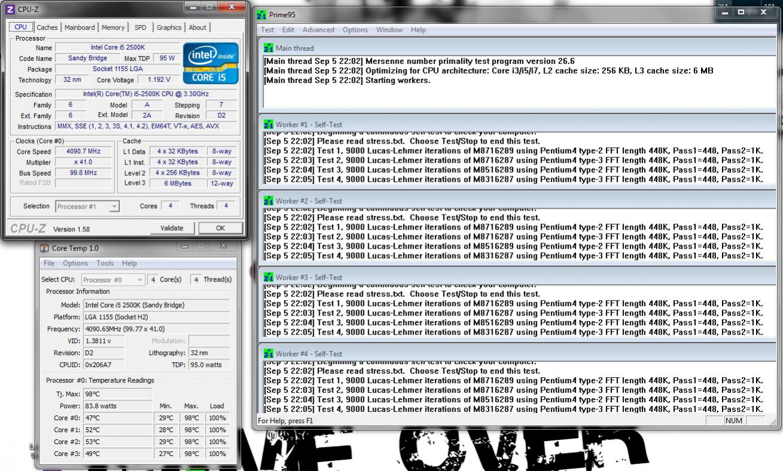Open the Test menu in Prime95
This screenshot has width=783, height=471.
click(268, 30)
